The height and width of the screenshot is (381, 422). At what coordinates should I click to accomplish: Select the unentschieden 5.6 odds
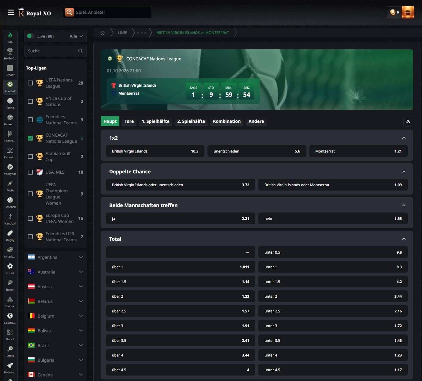pyautogui.click(x=257, y=151)
